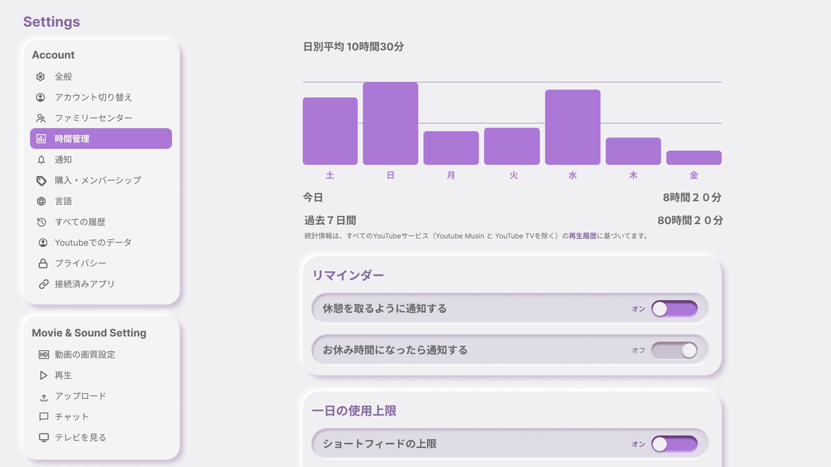Viewport: 831px width, 467px height.
Task: Open the 再生履歴 link
Action: (x=583, y=236)
